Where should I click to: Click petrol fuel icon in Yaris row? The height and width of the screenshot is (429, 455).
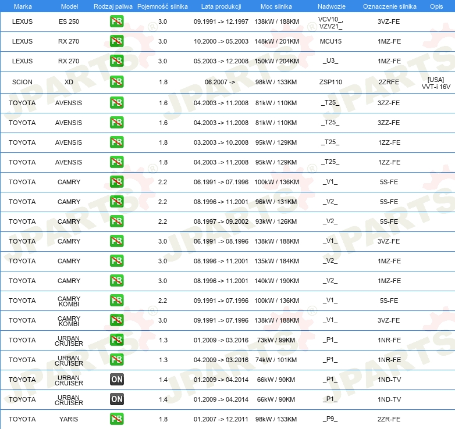(x=116, y=419)
